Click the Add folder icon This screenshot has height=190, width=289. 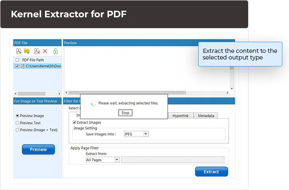(x=27, y=51)
